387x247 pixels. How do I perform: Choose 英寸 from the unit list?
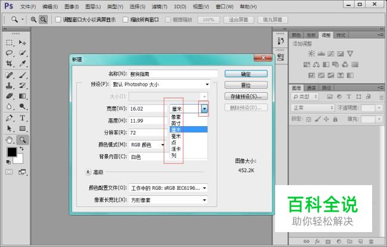pyautogui.click(x=189, y=123)
